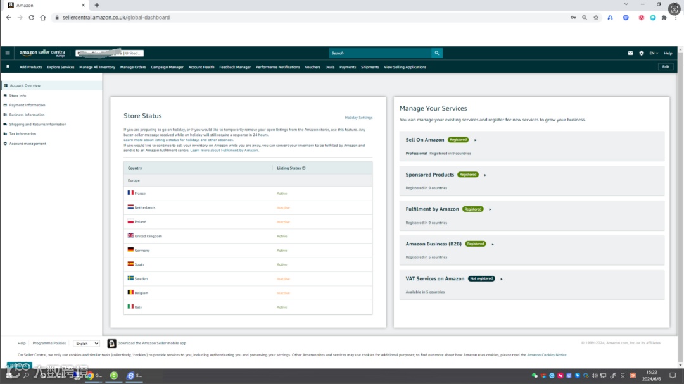Image resolution: width=684 pixels, height=384 pixels.
Task: Click the United Kingdom country row
Action: pos(248,236)
